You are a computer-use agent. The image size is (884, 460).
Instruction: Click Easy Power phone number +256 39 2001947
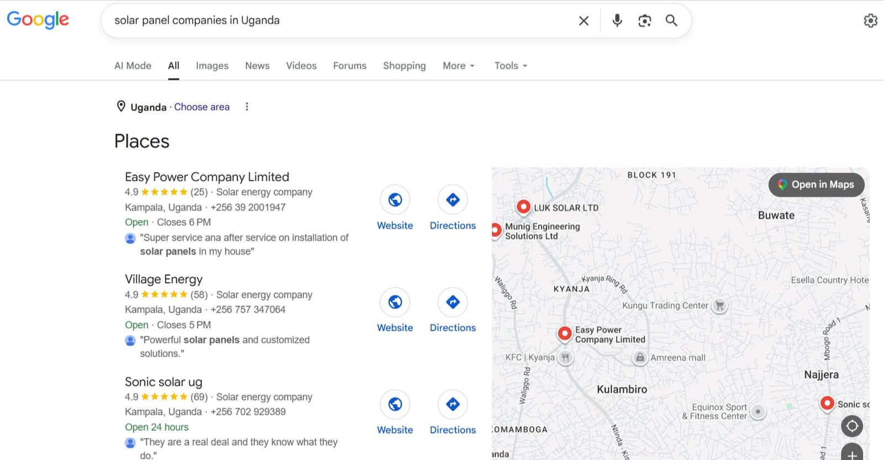(248, 207)
